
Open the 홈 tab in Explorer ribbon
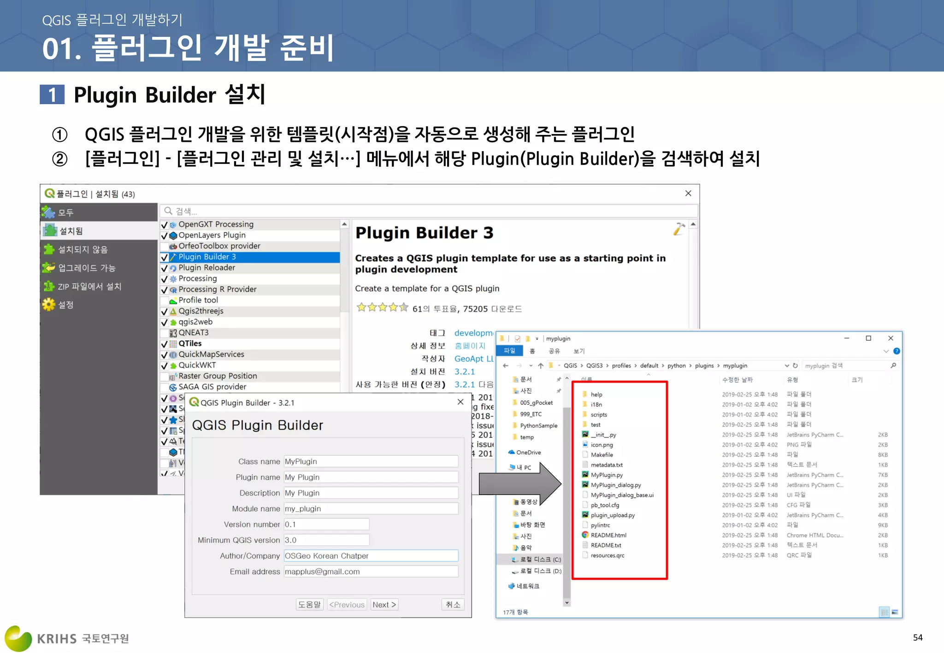[x=532, y=351]
